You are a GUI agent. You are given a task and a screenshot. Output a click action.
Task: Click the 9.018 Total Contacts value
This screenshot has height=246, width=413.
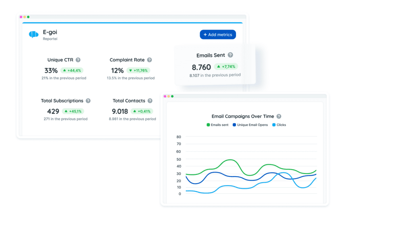coord(120,111)
